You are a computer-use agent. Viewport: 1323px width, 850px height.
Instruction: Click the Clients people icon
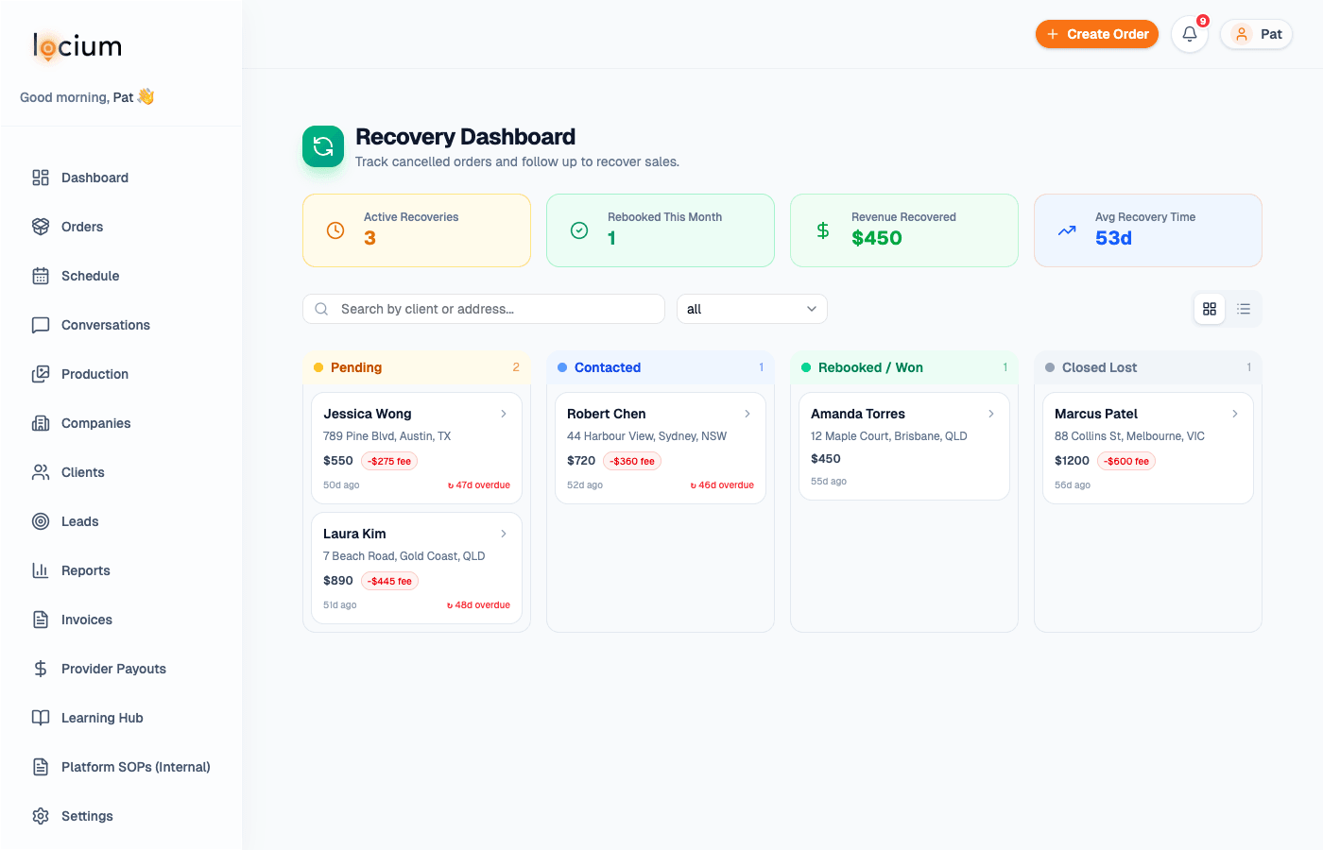point(41,472)
